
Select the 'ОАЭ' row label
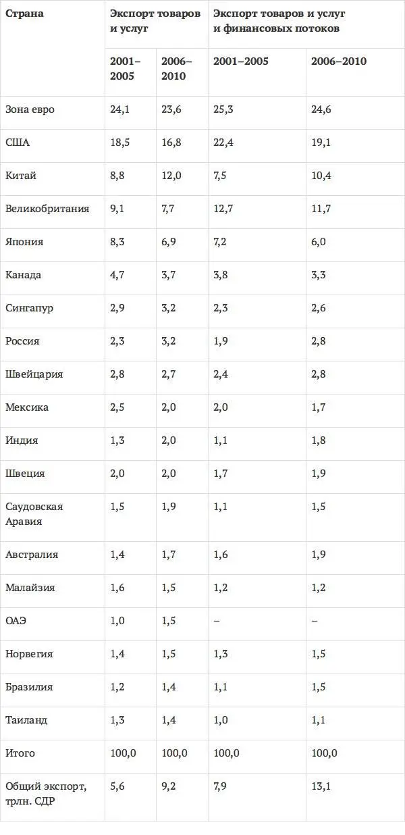point(16,621)
